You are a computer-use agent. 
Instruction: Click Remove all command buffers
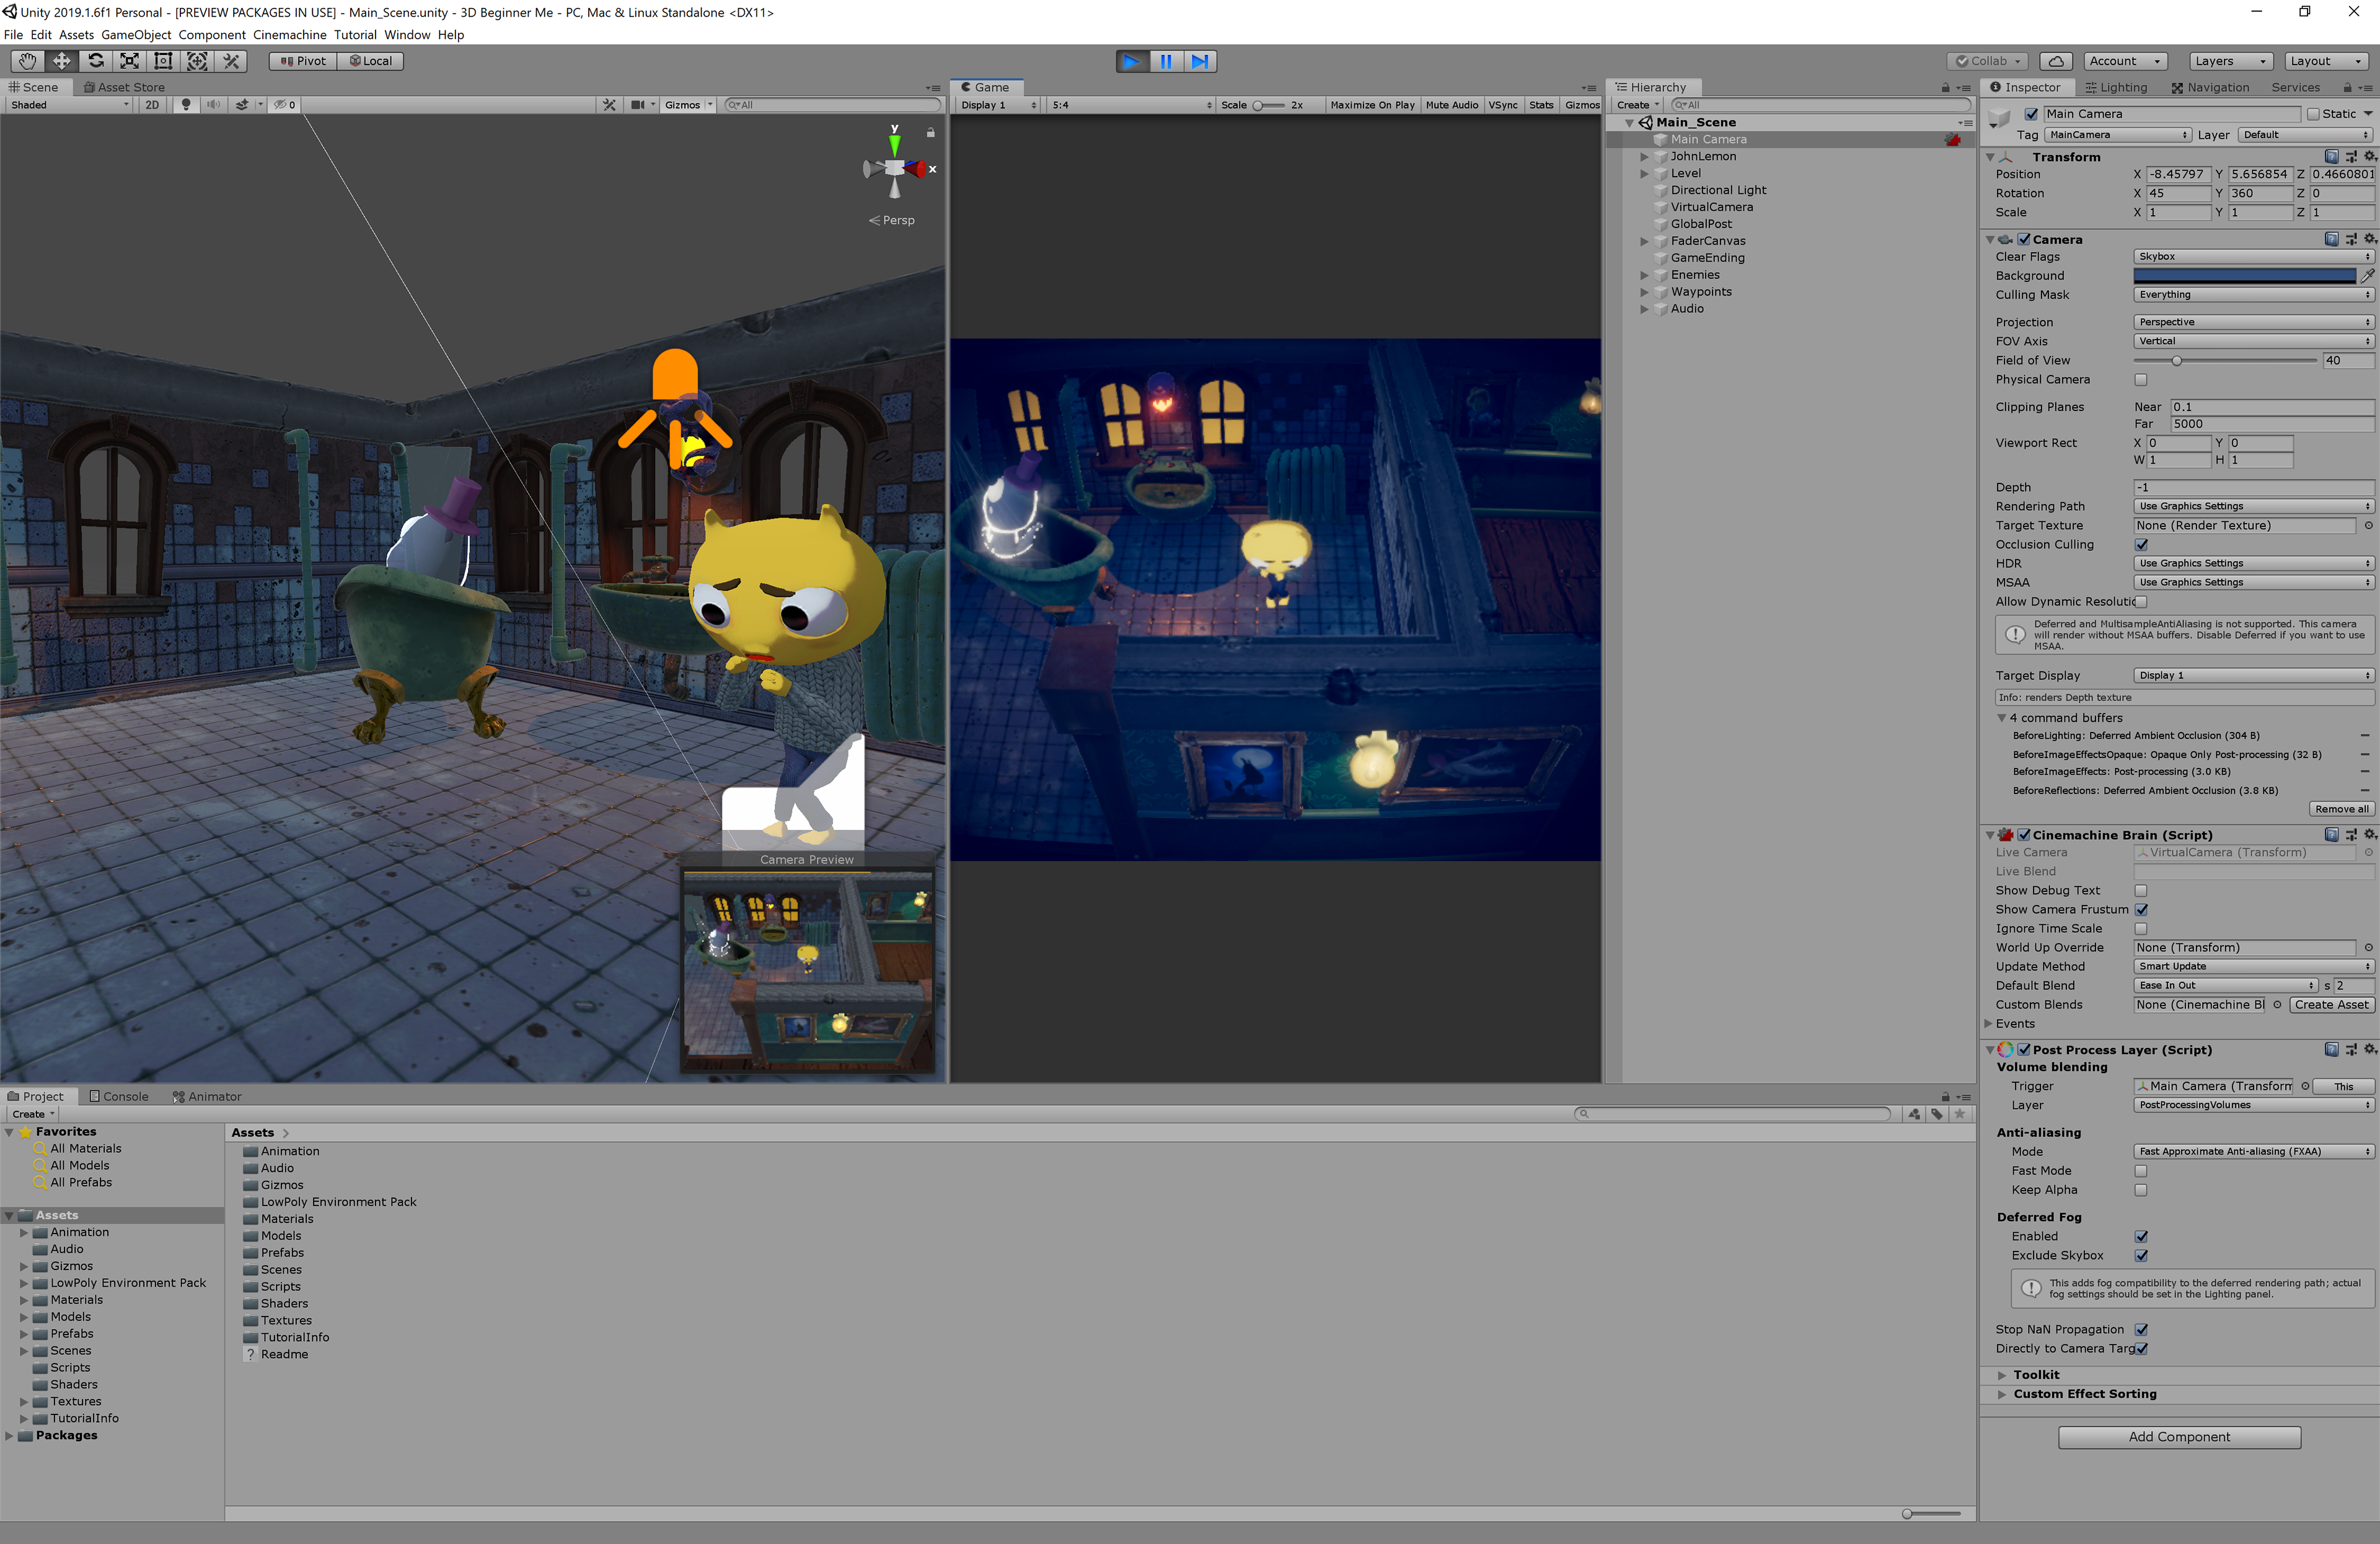click(2340, 810)
